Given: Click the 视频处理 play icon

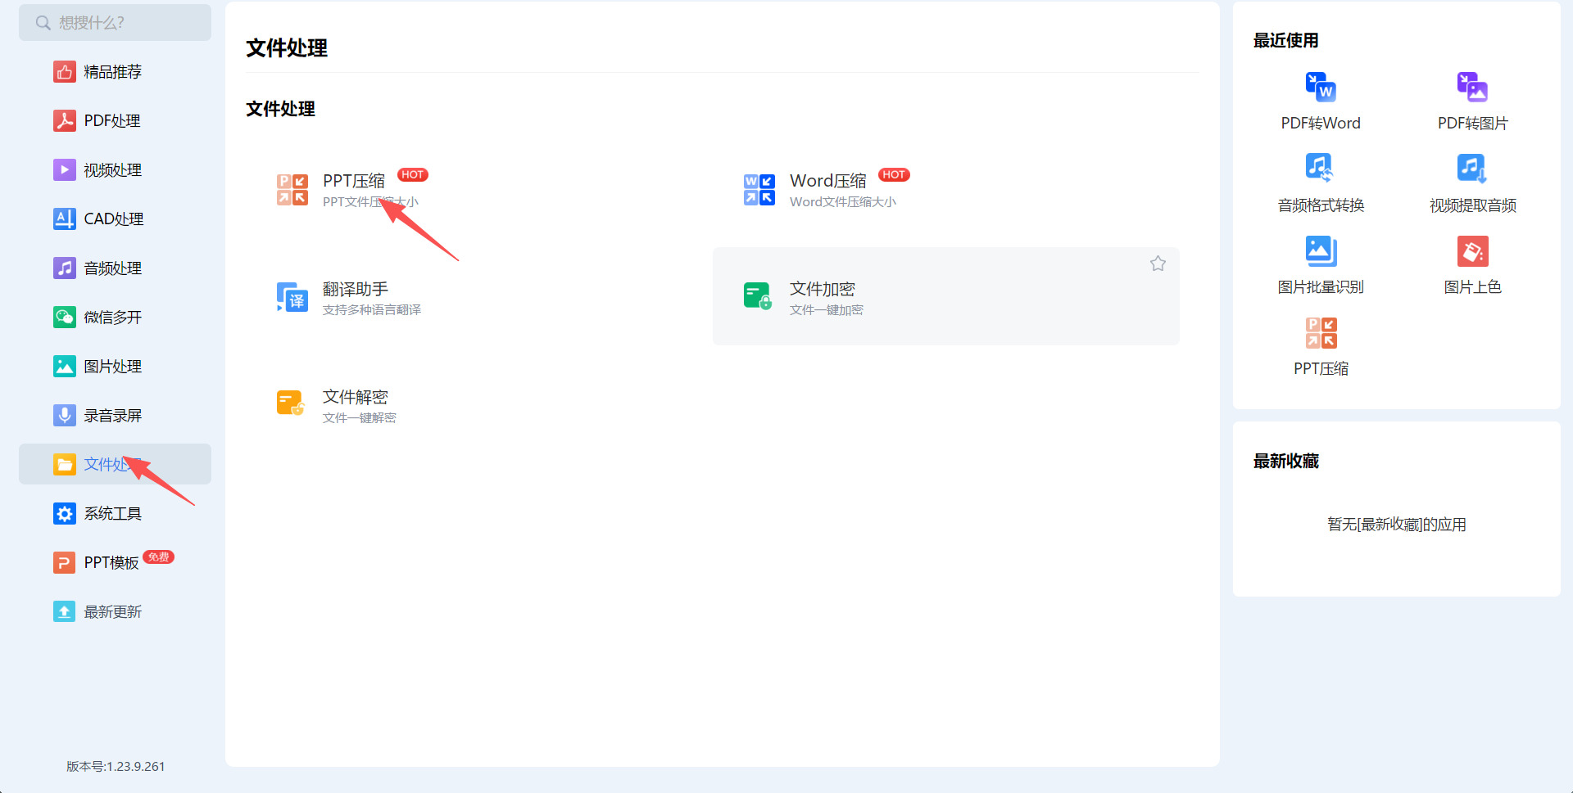Looking at the screenshot, I should click(65, 170).
